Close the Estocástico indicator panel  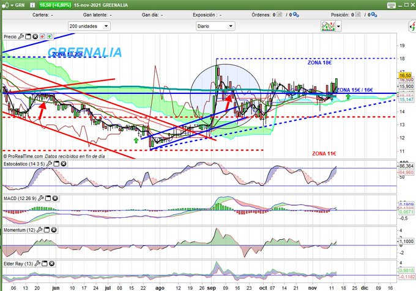click(x=64, y=163)
